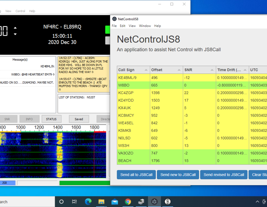The width and height of the screenshot is (267, 207).
Task: Select the NetControlJS8 taskbar icon
Action: coord(154,202)
